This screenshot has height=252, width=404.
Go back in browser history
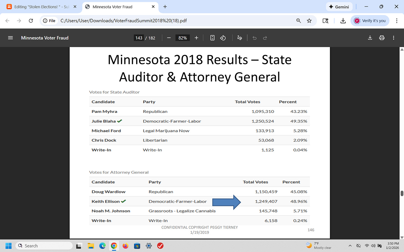pyautogui.click(x=7, y=21)
